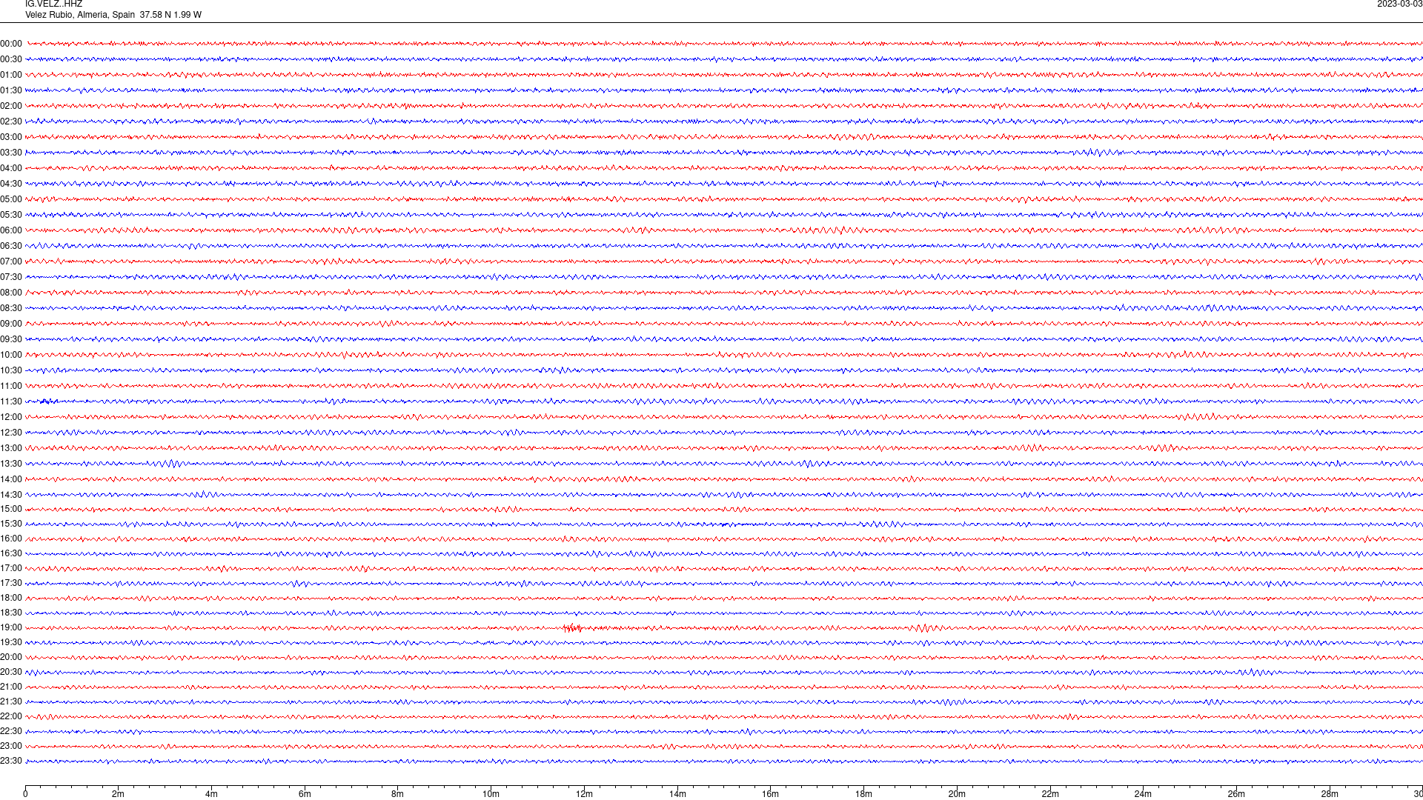Click the station code IG.VELZ..HHZ
Screen dimensions: 1423x800
point(53,4)
